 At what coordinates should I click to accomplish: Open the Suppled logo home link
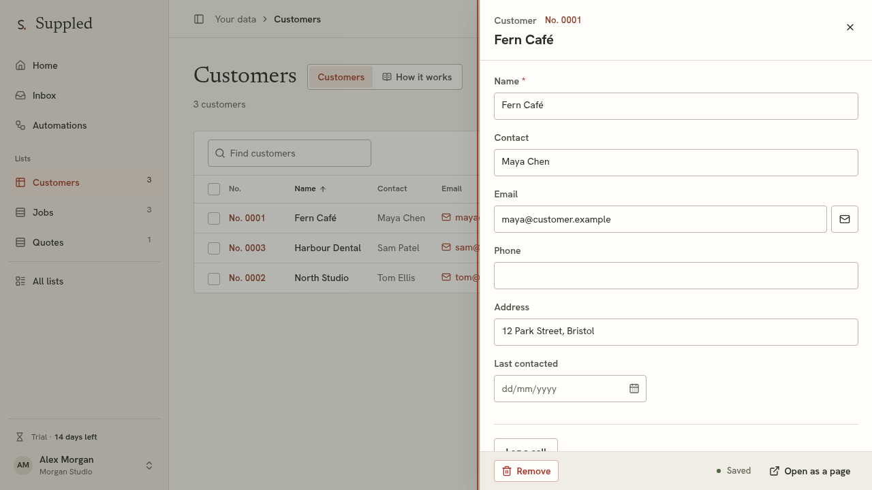[54, 24]
